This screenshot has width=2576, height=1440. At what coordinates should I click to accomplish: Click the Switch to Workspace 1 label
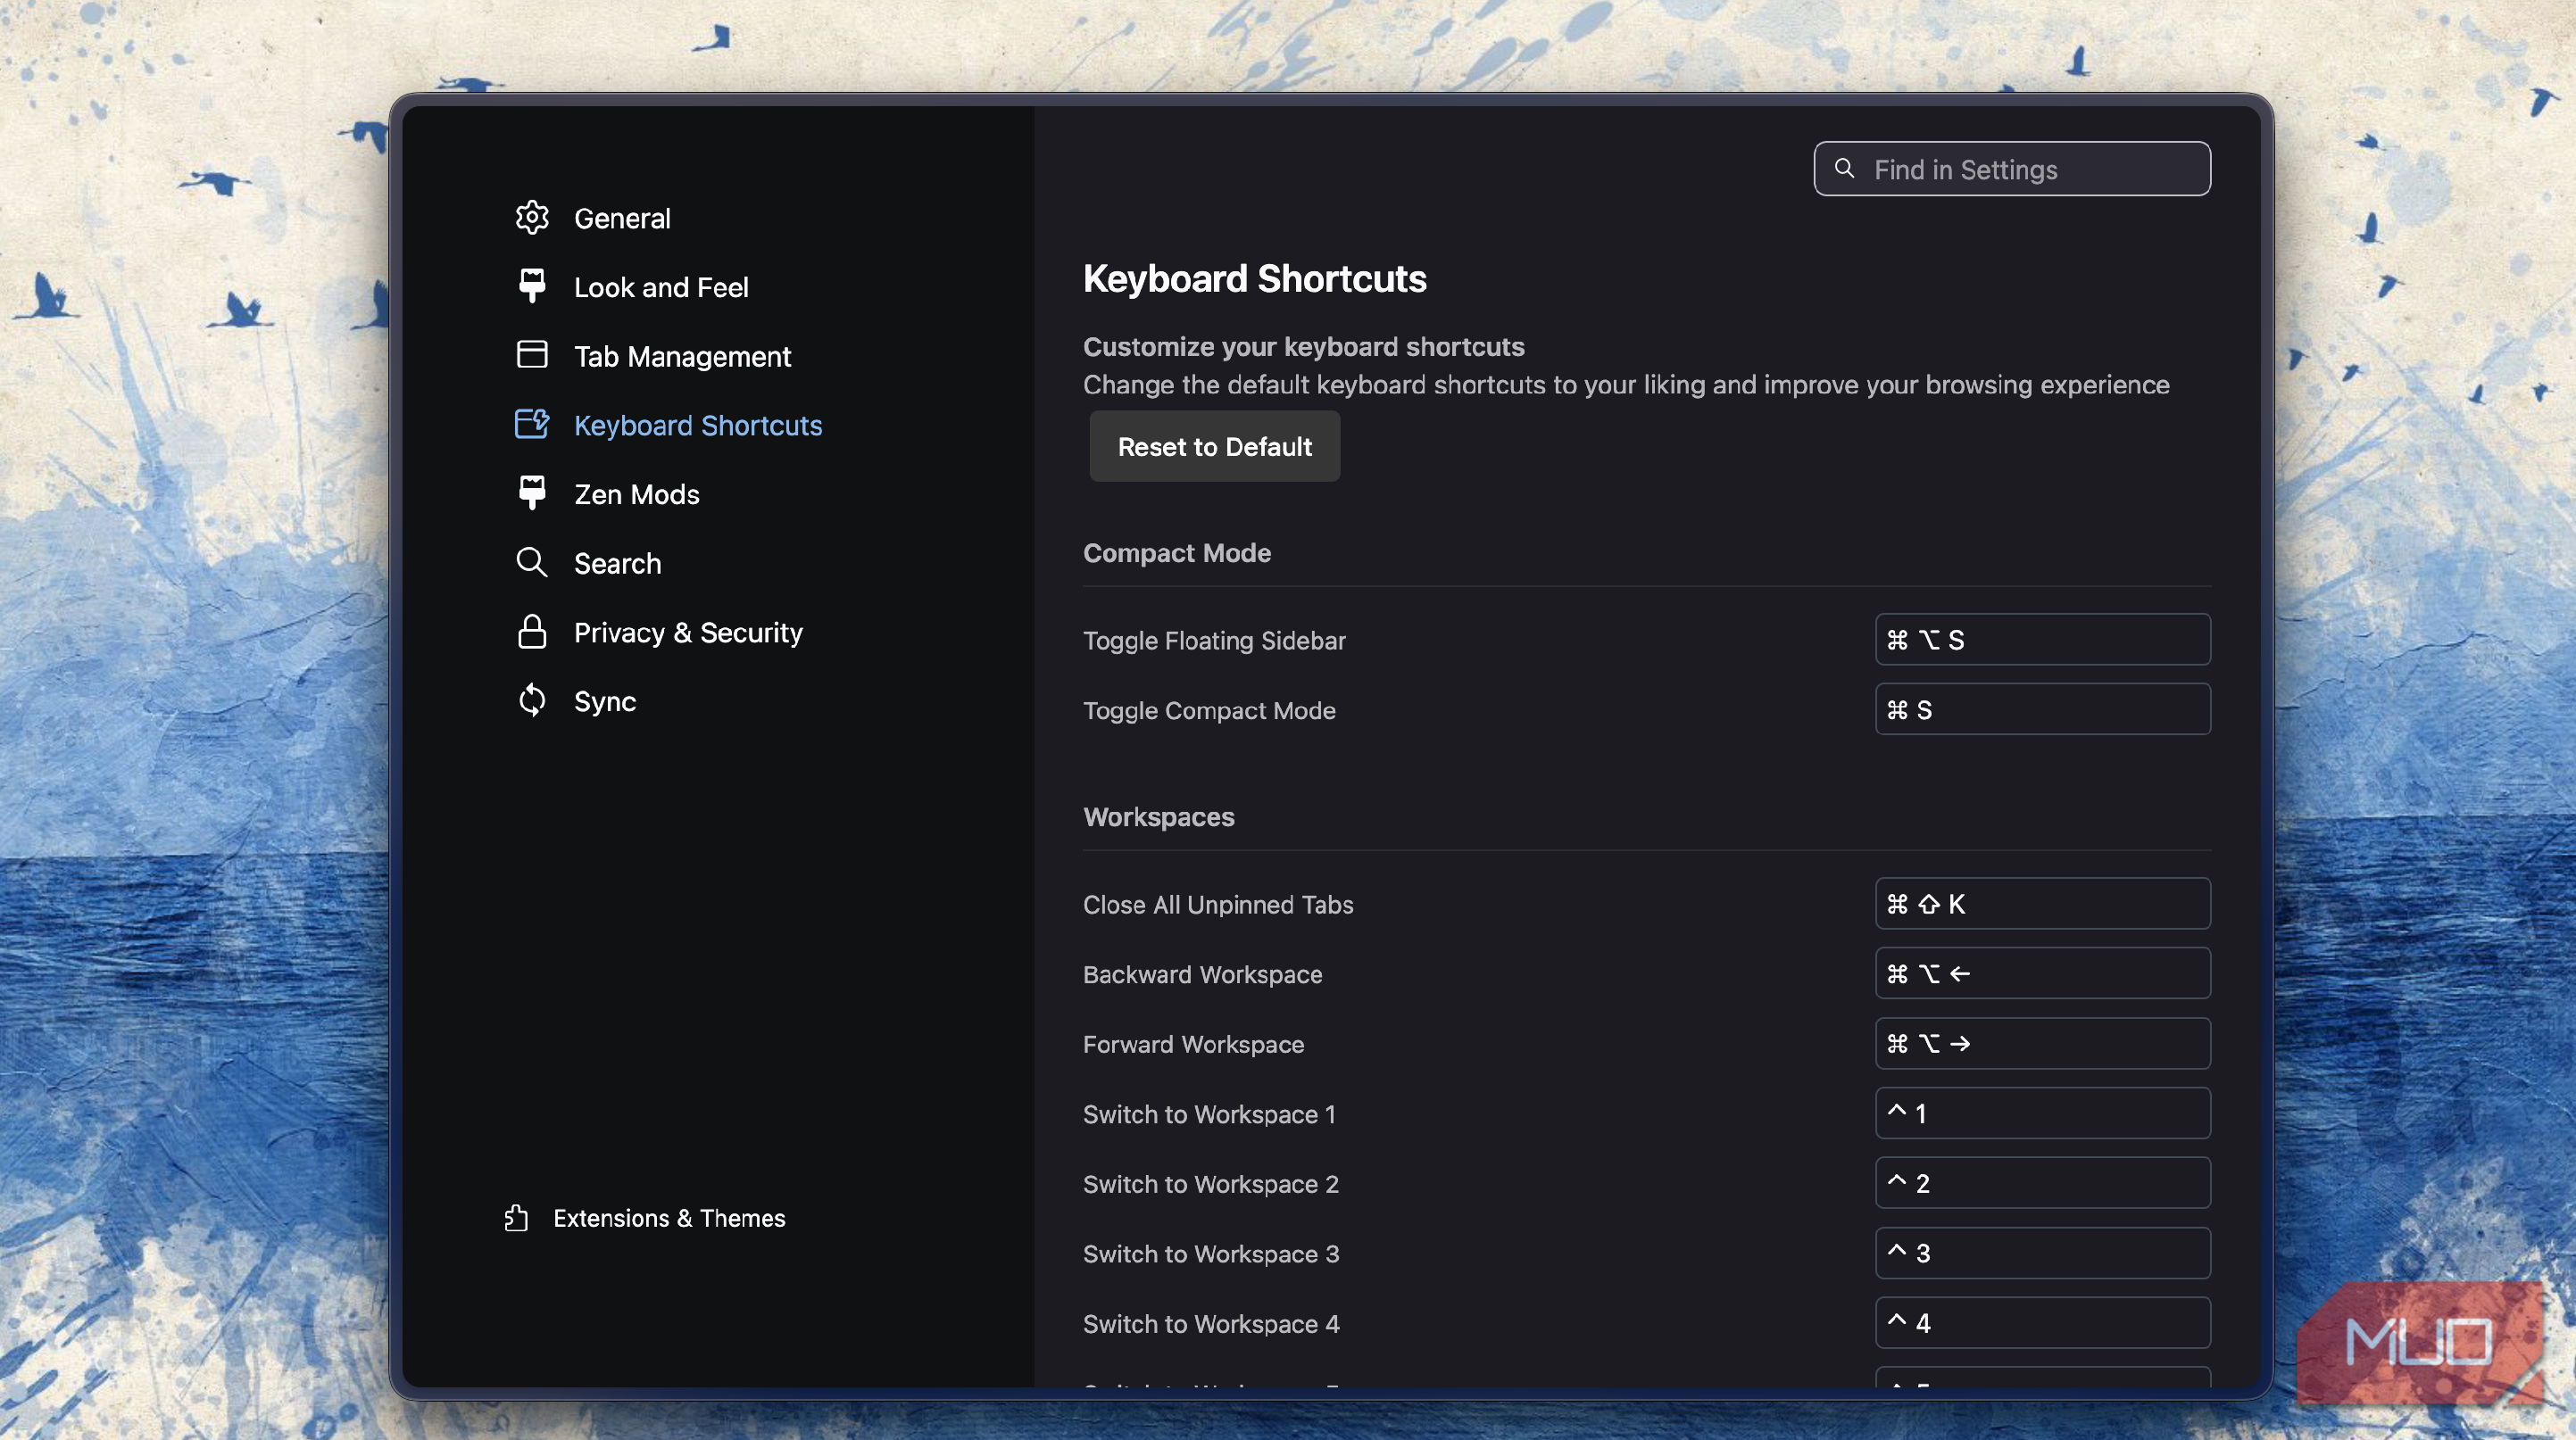click(1209, 1114)
